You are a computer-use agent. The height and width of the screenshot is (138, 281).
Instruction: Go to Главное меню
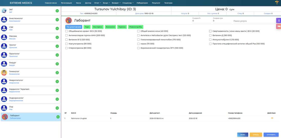coord(51,3)
